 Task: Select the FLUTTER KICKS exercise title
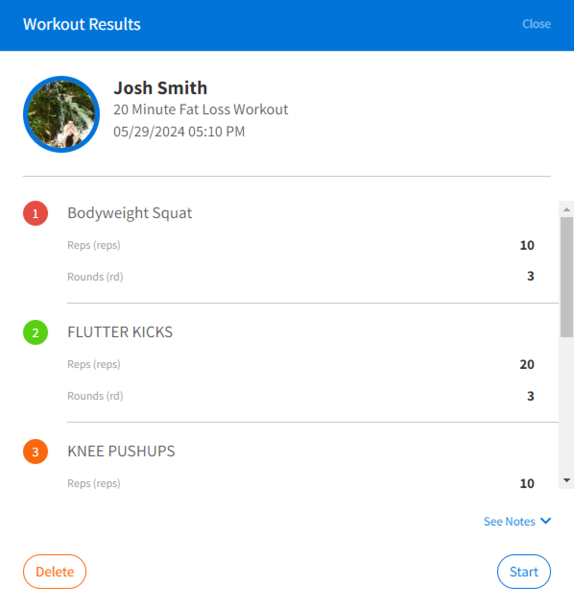[x=120, y=332]
